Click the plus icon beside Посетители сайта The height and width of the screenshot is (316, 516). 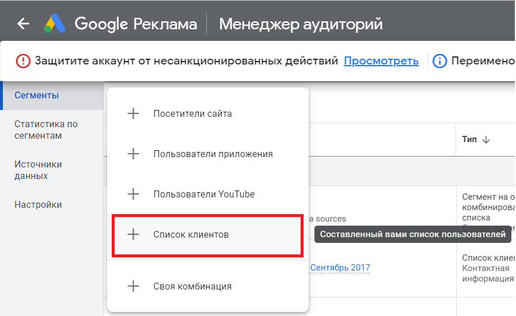[133, 113]
